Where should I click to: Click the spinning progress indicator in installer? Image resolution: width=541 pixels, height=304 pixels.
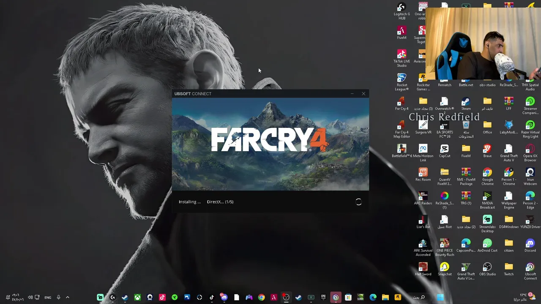[358, 202]
